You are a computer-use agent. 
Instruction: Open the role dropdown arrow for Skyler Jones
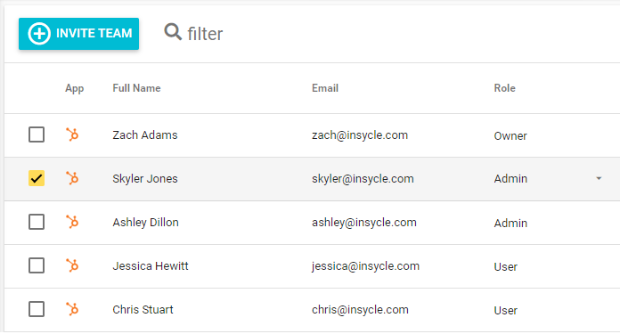(599, 179)
